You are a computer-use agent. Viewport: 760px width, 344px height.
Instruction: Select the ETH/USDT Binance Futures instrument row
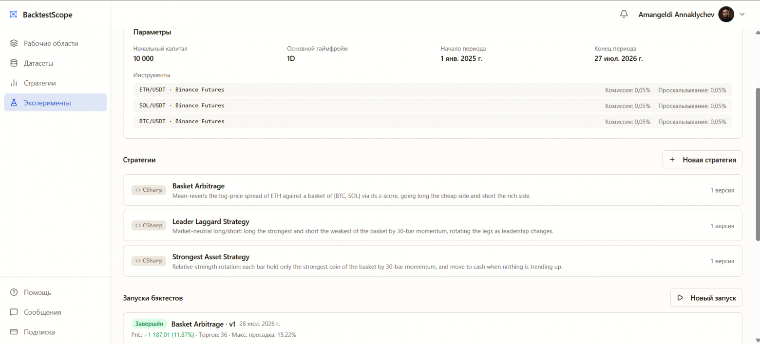pos(433,90)
